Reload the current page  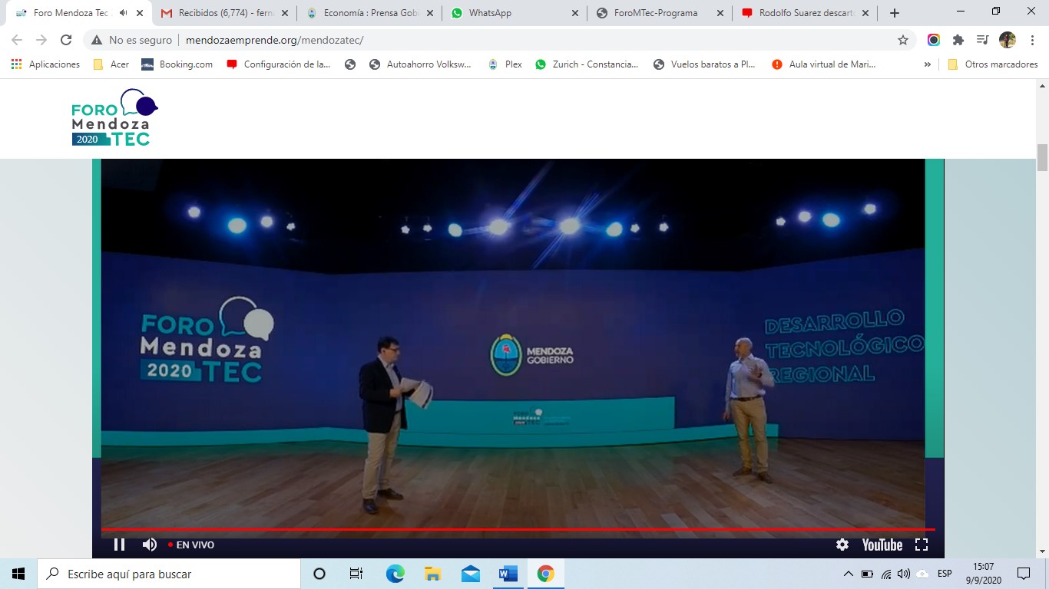coord(66,40)
